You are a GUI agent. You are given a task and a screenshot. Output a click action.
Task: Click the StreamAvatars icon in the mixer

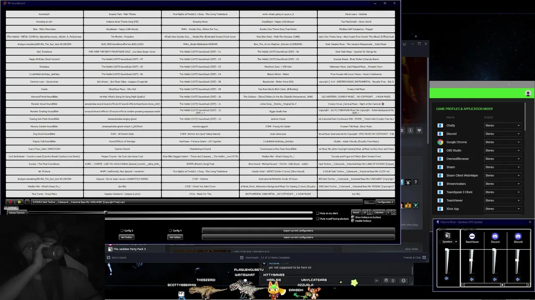pos(440,184)
